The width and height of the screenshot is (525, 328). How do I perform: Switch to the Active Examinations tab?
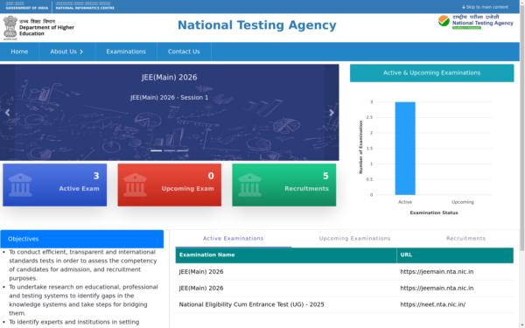233,238
